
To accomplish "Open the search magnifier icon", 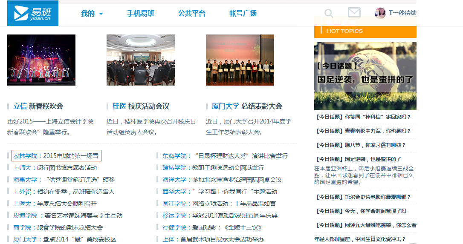I will (329, 13).
